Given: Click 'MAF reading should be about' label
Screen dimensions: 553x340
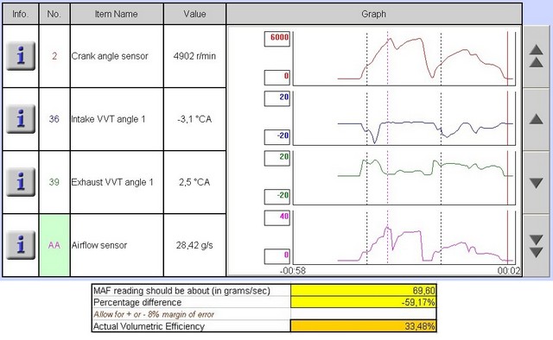Looking at the screenshot, I should [181, 291].
